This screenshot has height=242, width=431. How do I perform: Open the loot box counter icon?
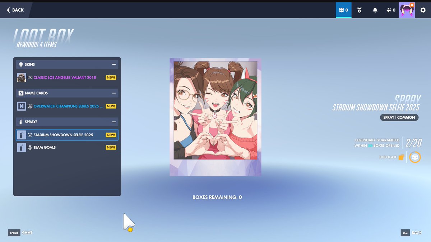344,10
